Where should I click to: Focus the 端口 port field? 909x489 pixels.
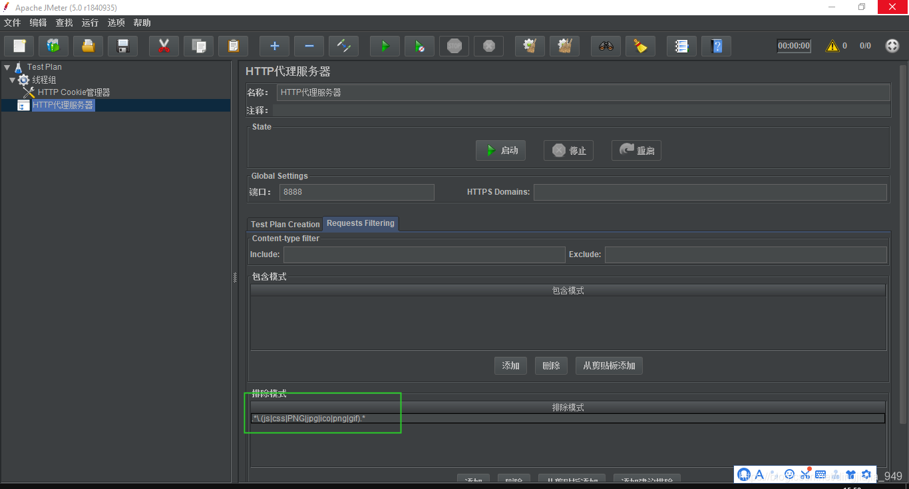pyautogui.click(x=357, y=192)
